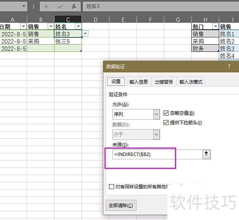Open the 部门 column filter dropdown
The height and width of the screenshot is (220, 239).
tap(215, 26)
